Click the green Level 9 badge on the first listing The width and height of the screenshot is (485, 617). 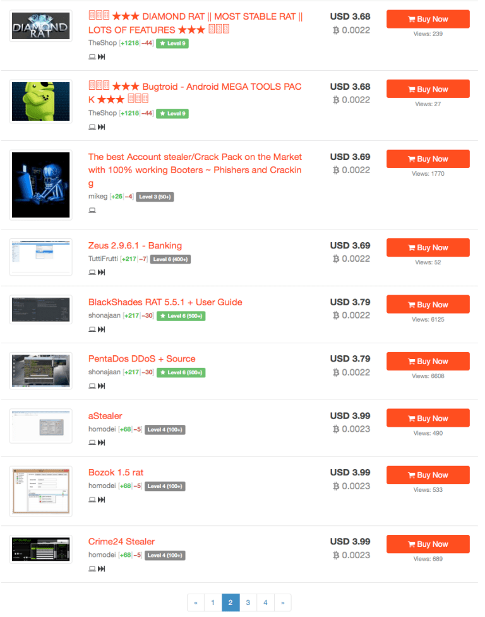tap(172, 43)
